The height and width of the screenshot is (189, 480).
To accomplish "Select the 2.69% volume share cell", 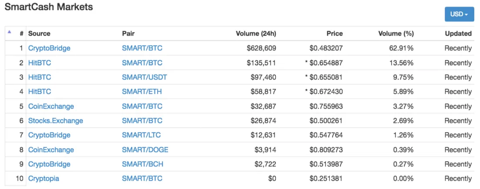I will [x=403, y=121].
